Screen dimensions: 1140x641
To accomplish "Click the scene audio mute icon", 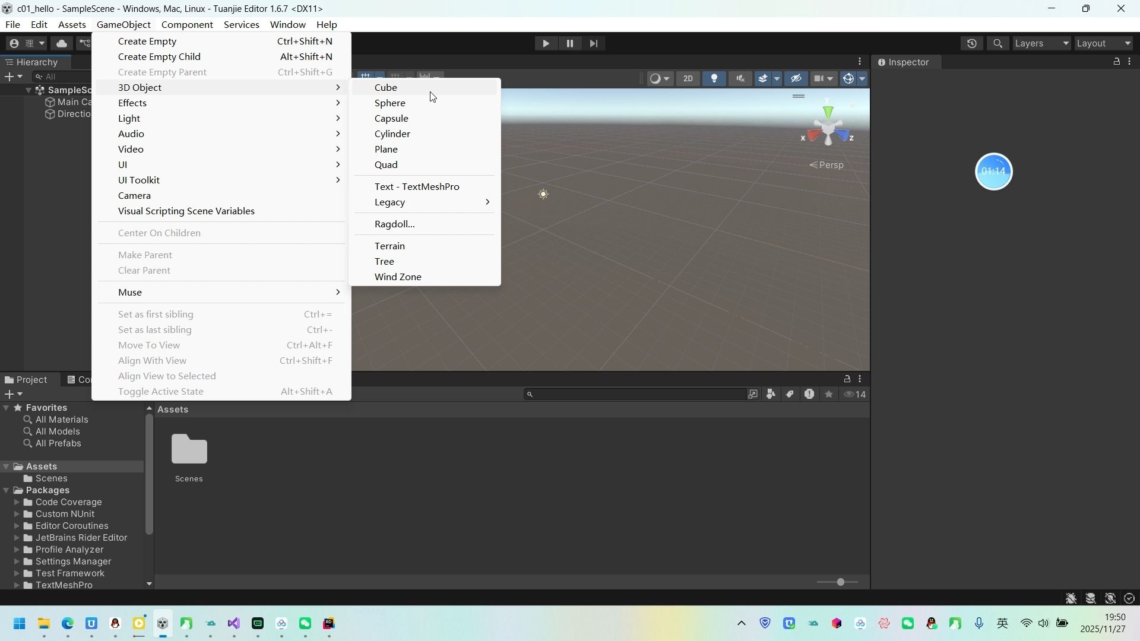I will pos(740,78).
